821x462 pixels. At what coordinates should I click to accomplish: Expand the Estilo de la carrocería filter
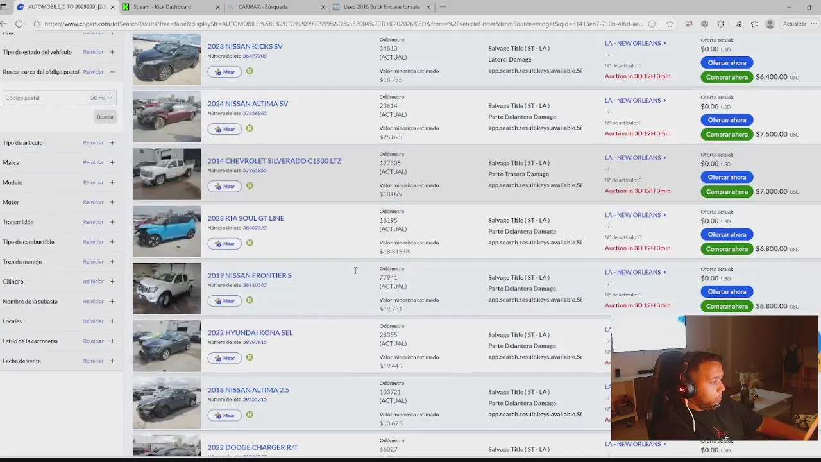pyautogui.click(x=112, y=341)
